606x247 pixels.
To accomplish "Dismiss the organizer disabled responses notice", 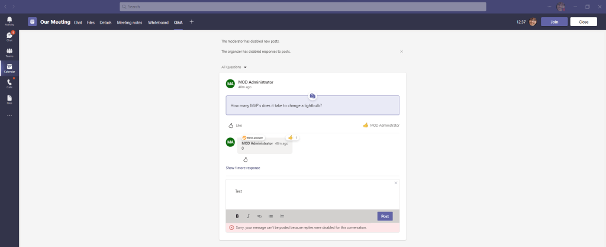I will [x=401, y=52].
